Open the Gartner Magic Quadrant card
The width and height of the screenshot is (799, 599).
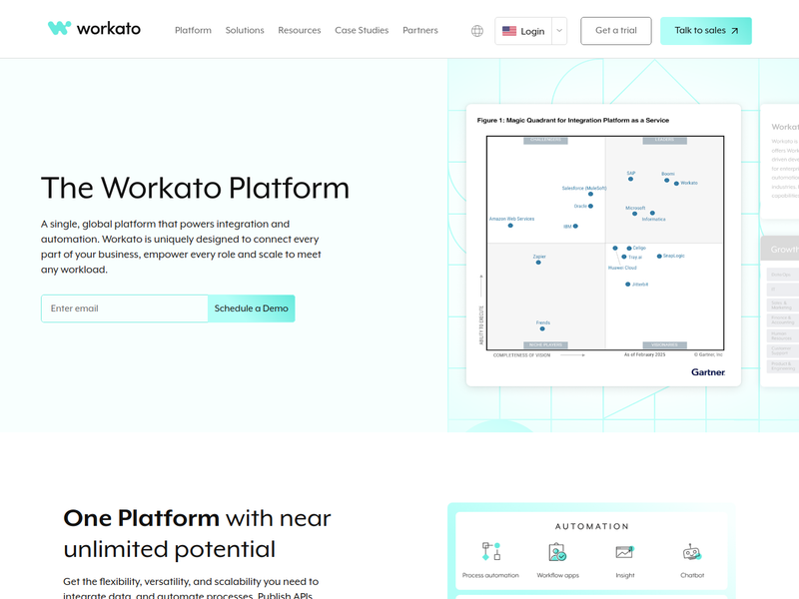tap(603, 245)
